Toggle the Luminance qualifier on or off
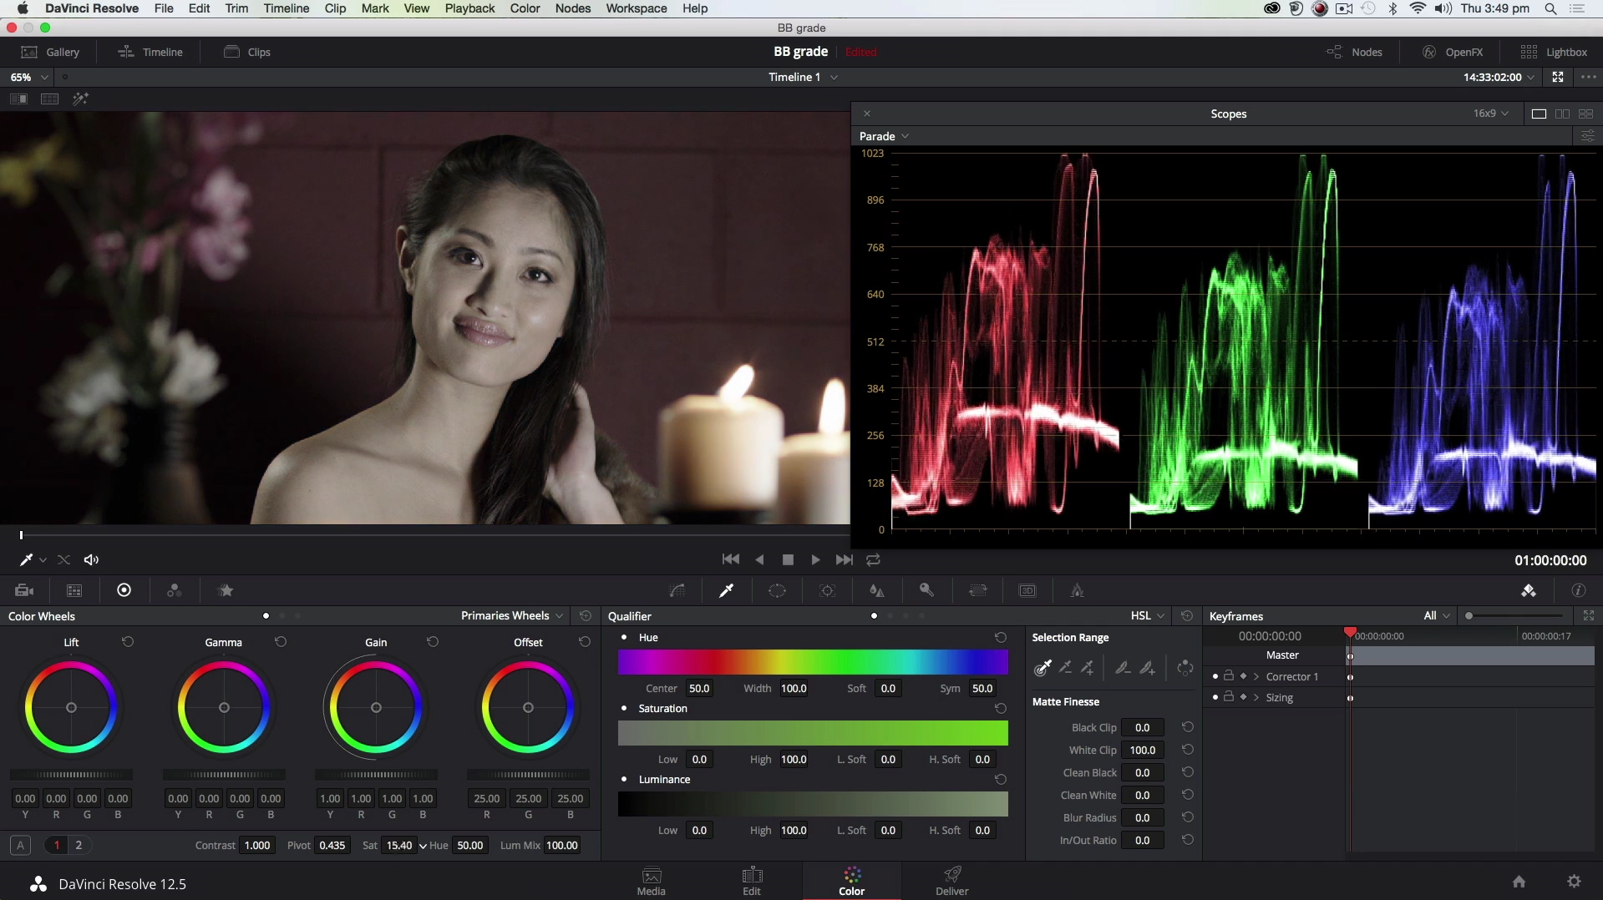The height and width of the screenshot is (900, 1603). 624,779
